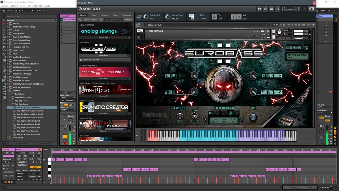Click the library search field in Kontakt
The width and height of the screenshot is (339, 191).
pyautogui.click(x=114, y=20)
